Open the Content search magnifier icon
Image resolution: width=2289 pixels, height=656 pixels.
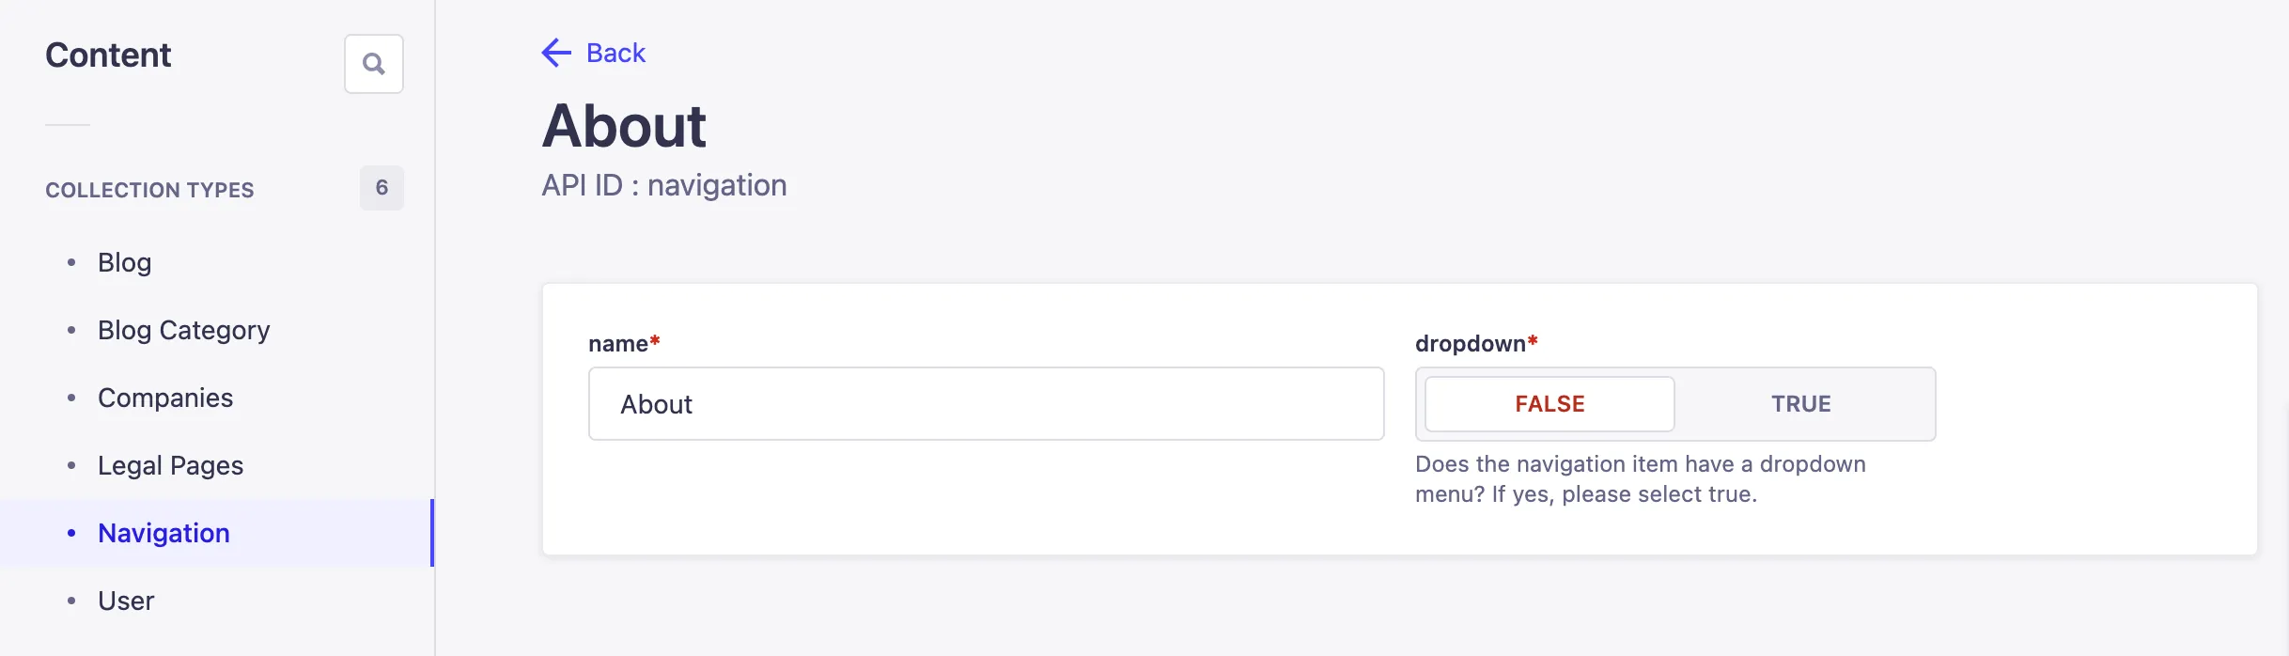[373, 64]
